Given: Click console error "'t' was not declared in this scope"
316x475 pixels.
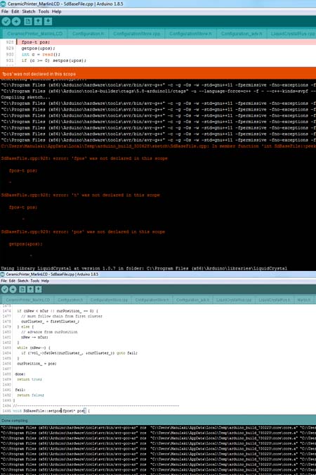Looking at the screenshot, I should point(81,195).
